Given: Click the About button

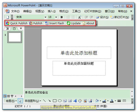Looking at the screenshot, I should (89, 23).
